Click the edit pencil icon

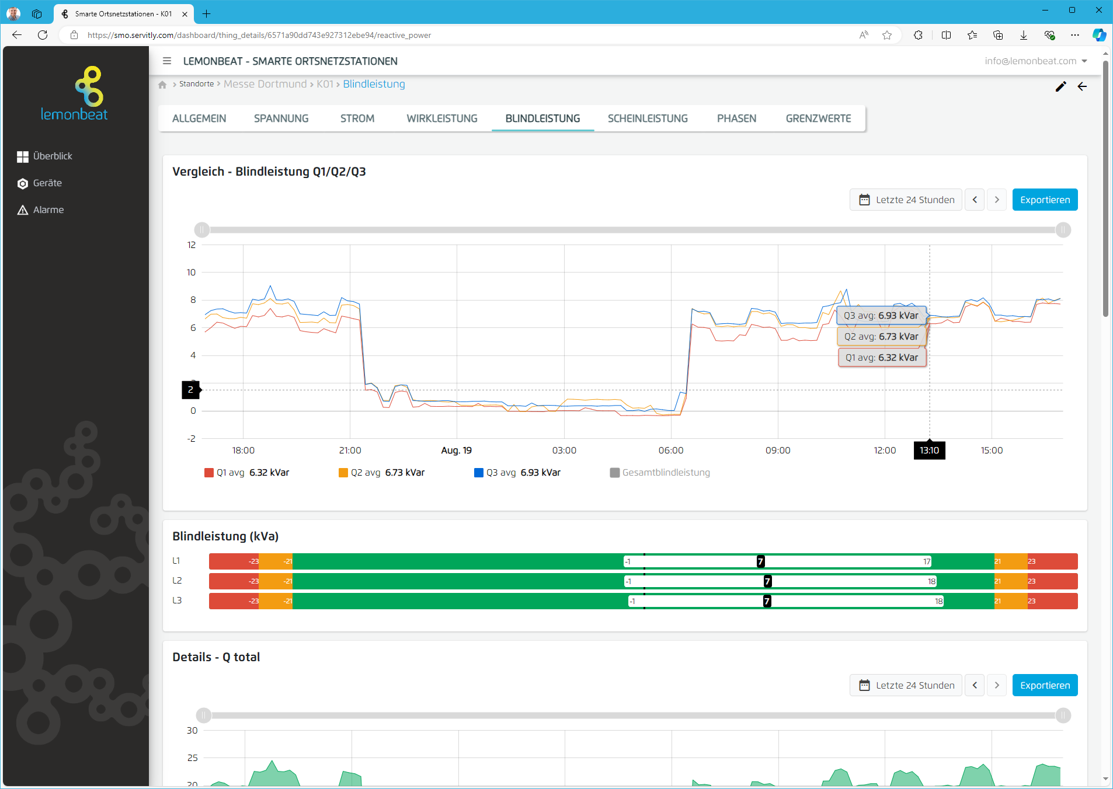[1061, 87]
